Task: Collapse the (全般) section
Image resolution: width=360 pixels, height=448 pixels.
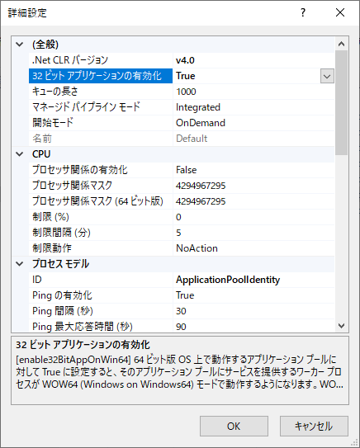Action: pos(20,45)
